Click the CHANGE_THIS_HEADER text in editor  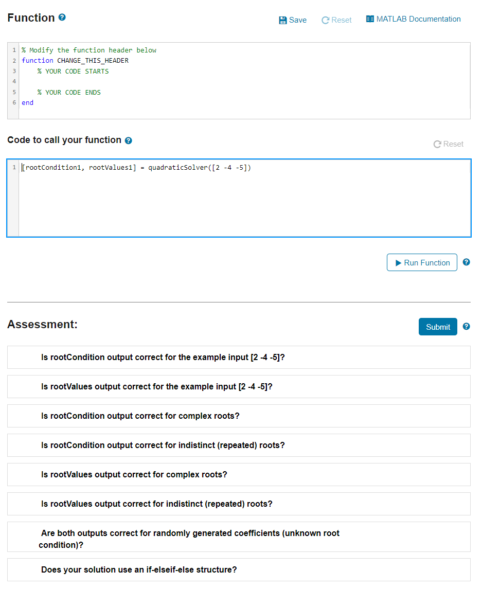click(x=93, y=61)
